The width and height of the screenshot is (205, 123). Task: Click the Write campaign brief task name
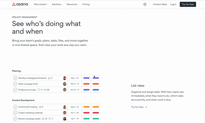click(x=28, y=84)
